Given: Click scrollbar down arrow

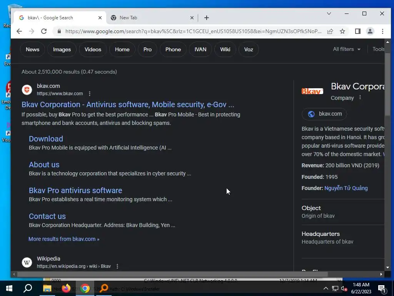Looking at the screenshot, I should tap(387, 267).
